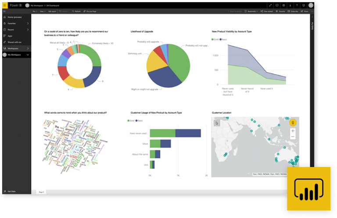Open the Apps icon in sidebar
The width and height of the screenshot is (337, 218).
(5, 36)
